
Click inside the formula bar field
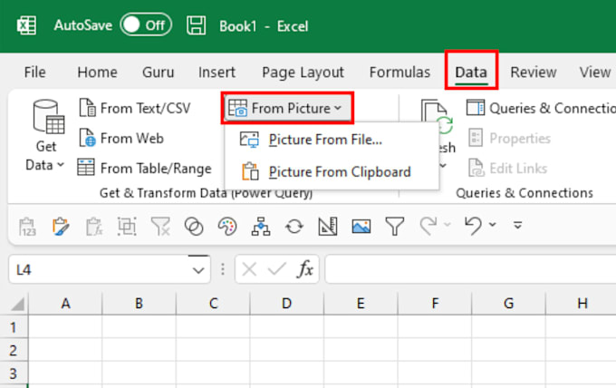click(x=467, y=268)
